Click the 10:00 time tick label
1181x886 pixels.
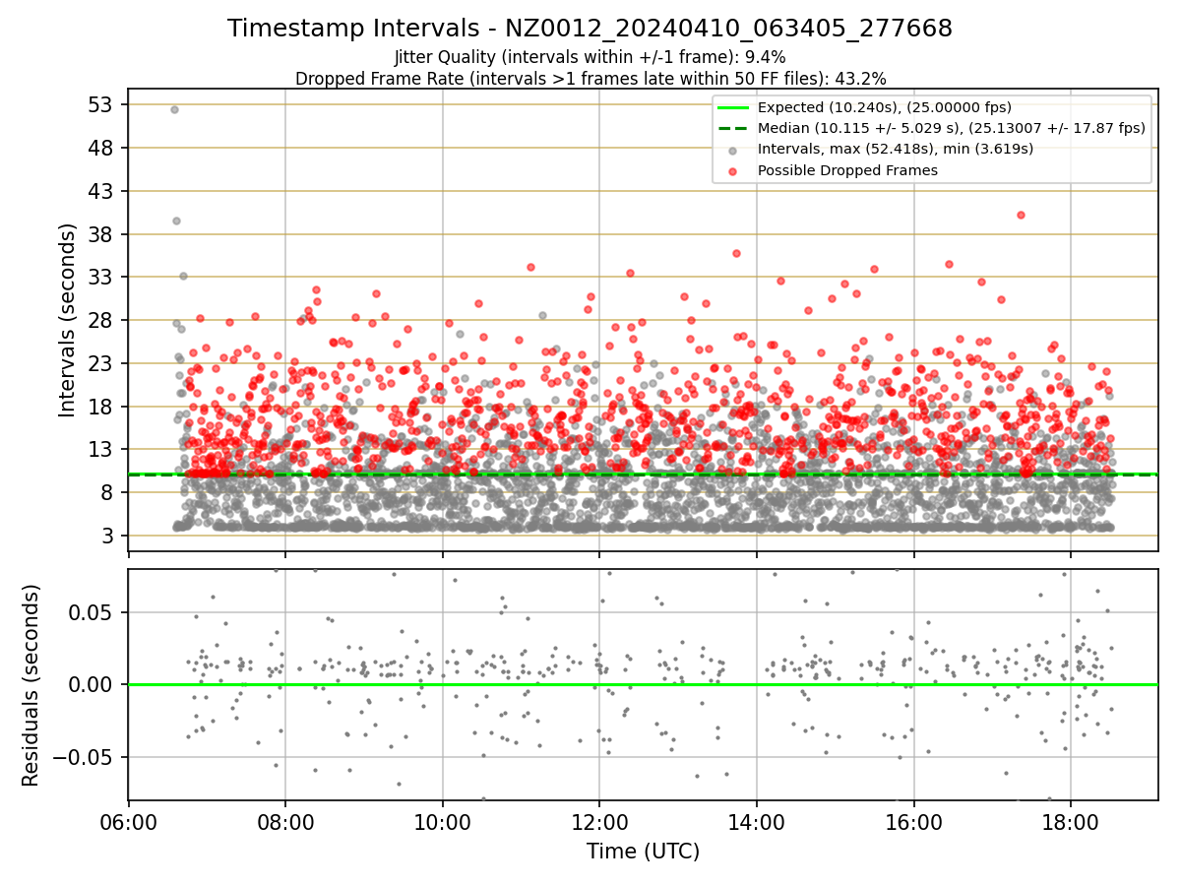[443, 822]
